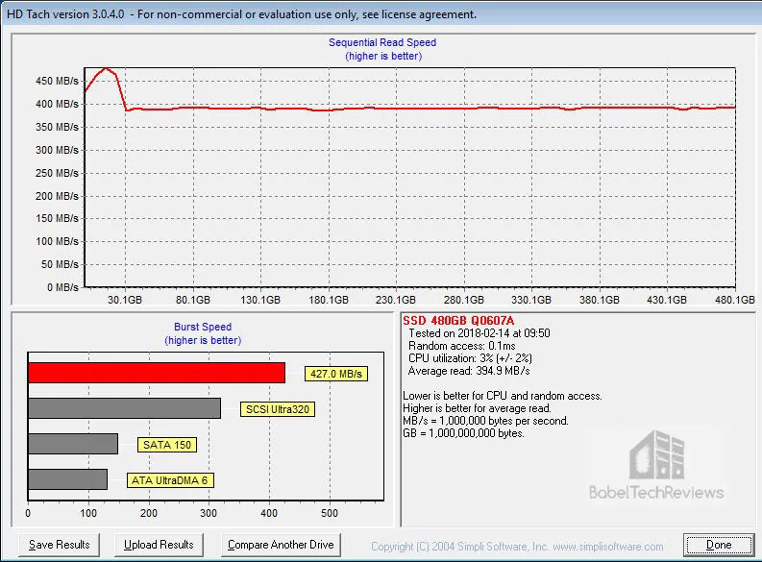Click the 400 MB/s axis label
762x562 pixels.
57,104
